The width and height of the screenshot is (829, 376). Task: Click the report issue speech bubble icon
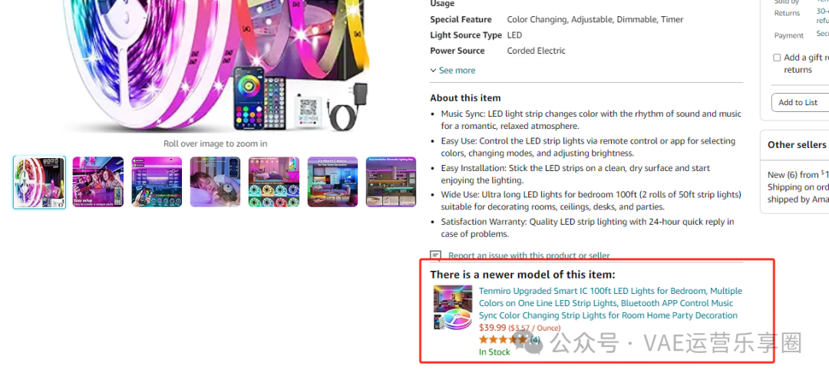[x=436, y=256]
